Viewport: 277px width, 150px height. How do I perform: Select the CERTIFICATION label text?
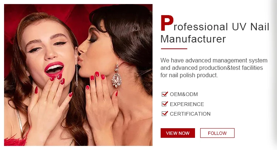pos(190,114)
